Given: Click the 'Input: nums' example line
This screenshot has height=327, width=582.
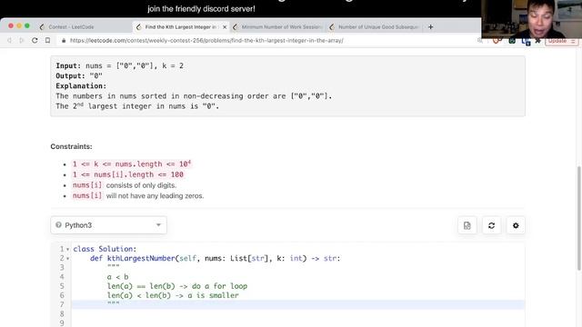Looking at the screenshot, I should (x=119, y=65).
